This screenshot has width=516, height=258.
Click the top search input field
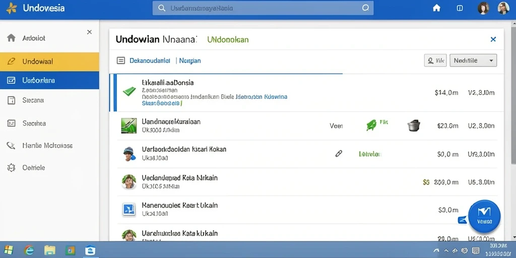point(263,8)
